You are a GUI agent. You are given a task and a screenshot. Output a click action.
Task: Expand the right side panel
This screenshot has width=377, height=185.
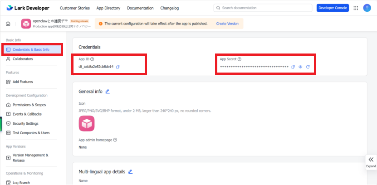point(371,162)
